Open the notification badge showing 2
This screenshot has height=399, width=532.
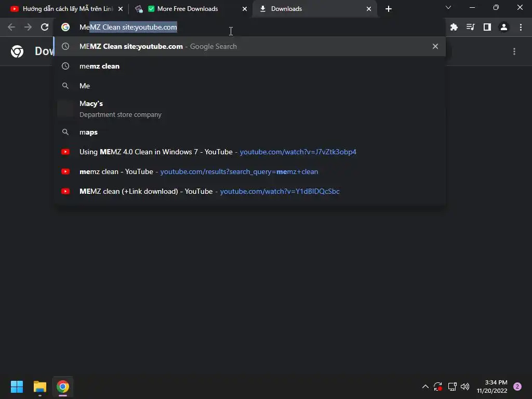tap(517, 387)
